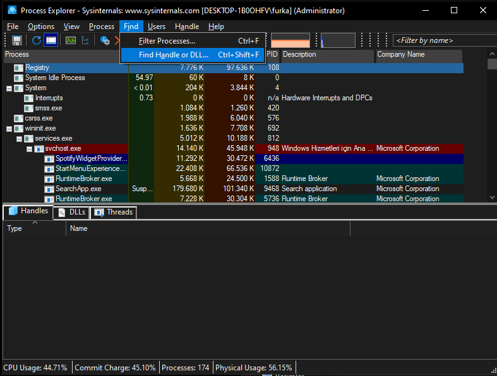Click the icon beside SpotifyWidgetProvider
497x376 pixels.
click(x=49, y=159)
